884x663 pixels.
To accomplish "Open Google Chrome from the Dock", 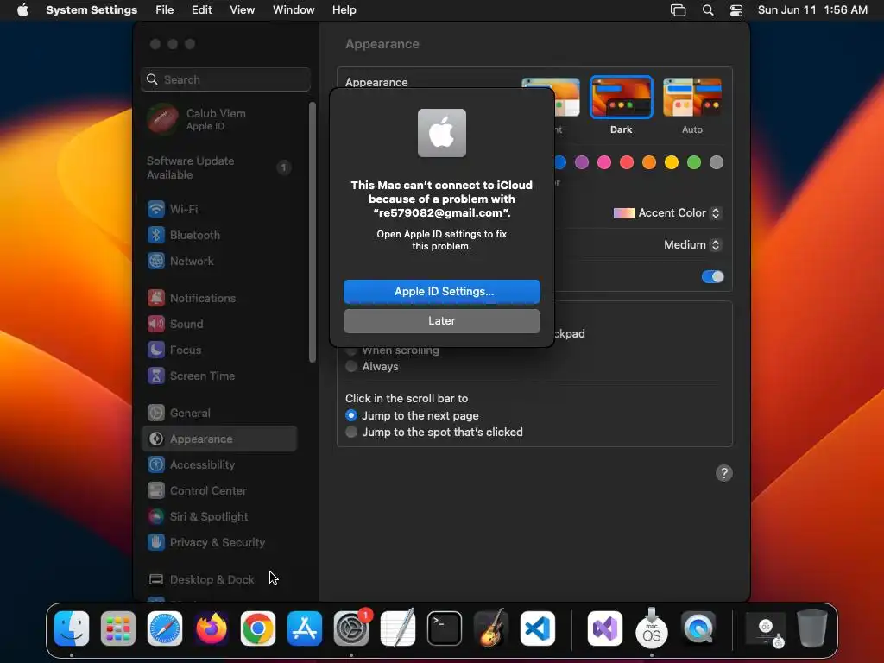I will coord(257,628).
